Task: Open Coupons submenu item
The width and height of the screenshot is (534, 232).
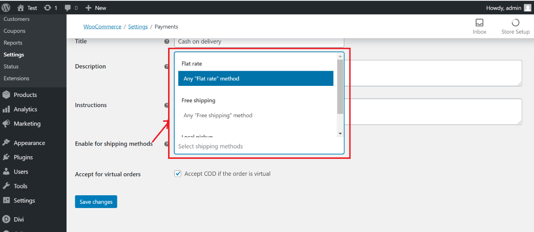Action: click(x=15, y=31)
